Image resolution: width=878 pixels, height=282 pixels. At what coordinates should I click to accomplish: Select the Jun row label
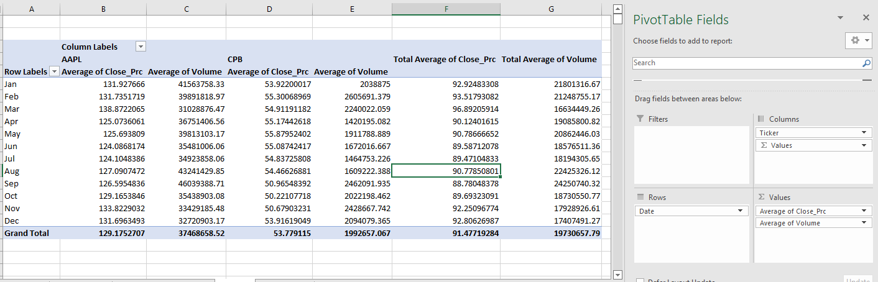coord(32,146)
